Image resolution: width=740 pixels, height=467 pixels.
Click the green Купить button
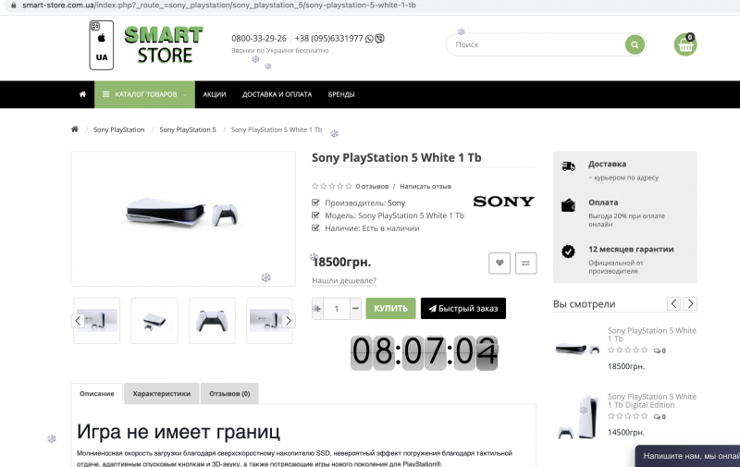coord(390,309)
